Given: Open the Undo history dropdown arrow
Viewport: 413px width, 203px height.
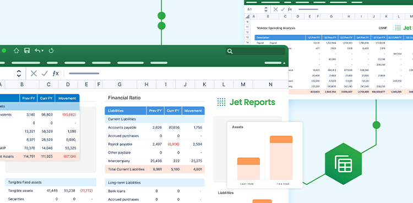Looking at the screenshot, I should (x=42, y=51).
